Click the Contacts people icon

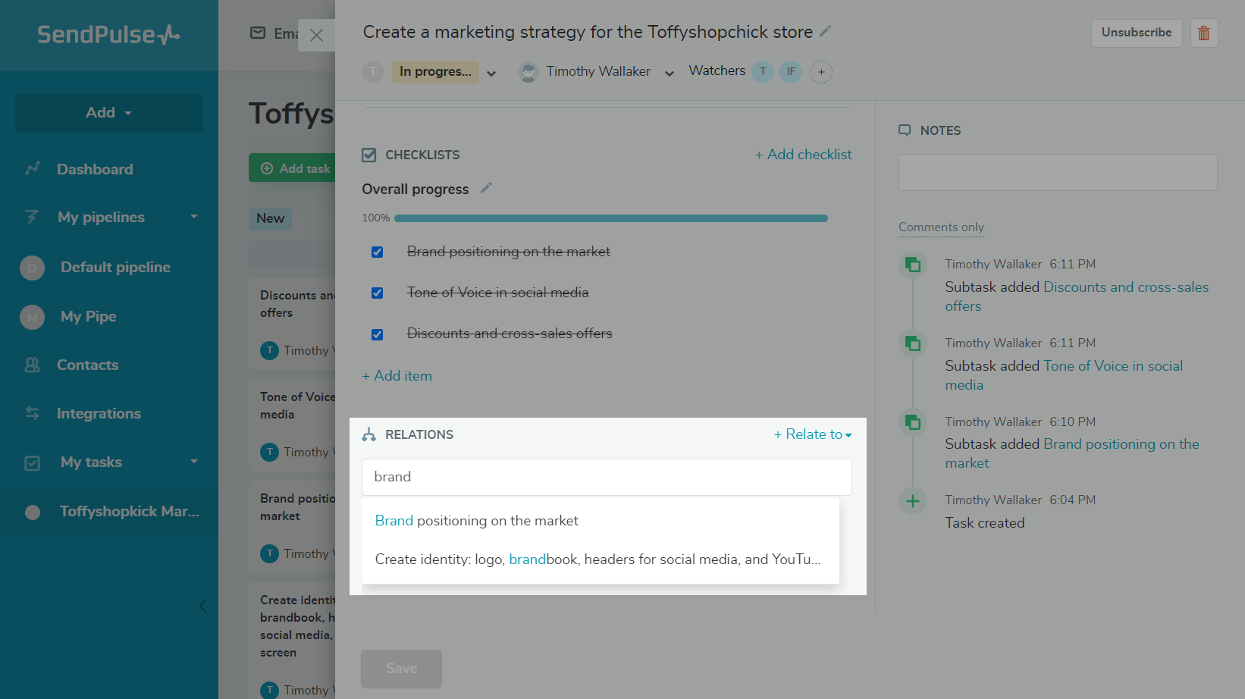click(33, 365)
